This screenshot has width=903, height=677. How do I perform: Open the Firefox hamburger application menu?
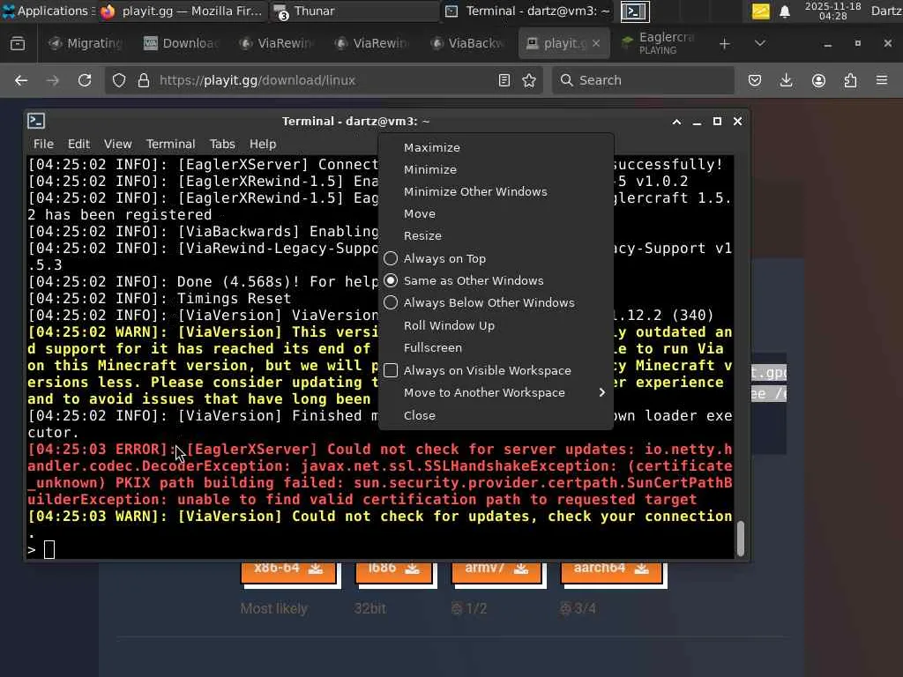882,80
